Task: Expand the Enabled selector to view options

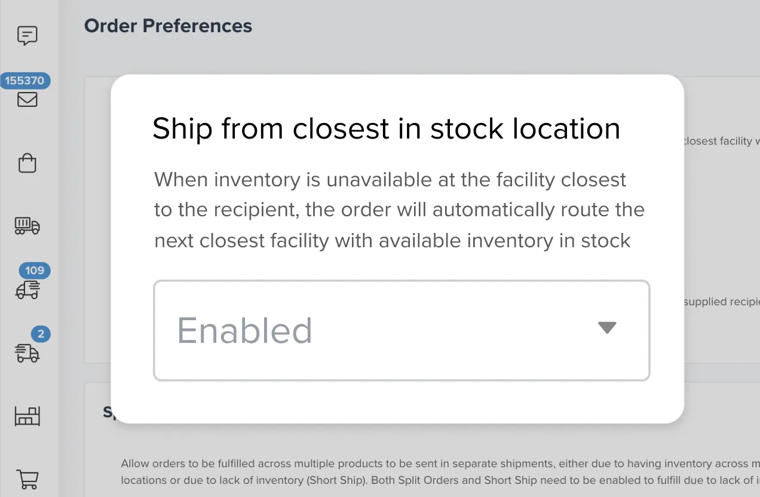Action: [x=402, y=330]
